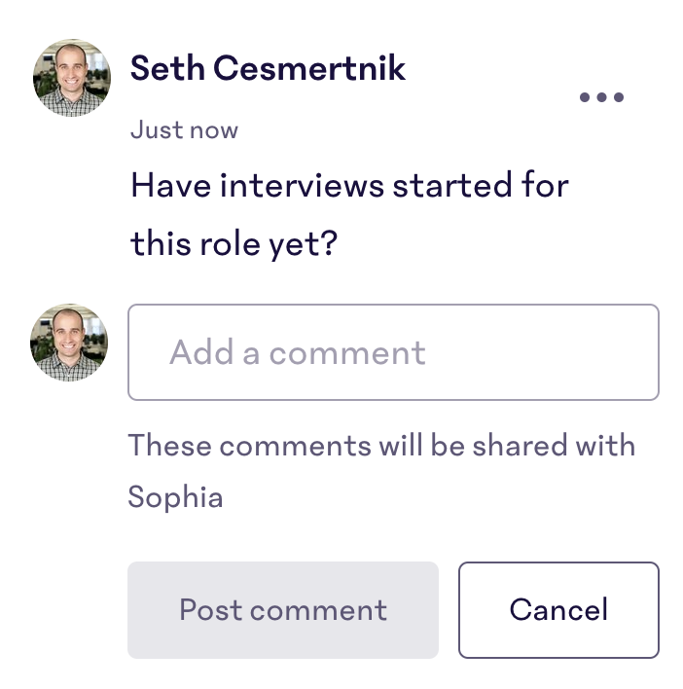Focus the Add a comment field
This screenshot has width=683, height=689.
(393, 352)
